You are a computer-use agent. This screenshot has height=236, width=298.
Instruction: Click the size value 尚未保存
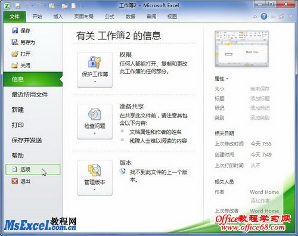(x=260, y=89)
